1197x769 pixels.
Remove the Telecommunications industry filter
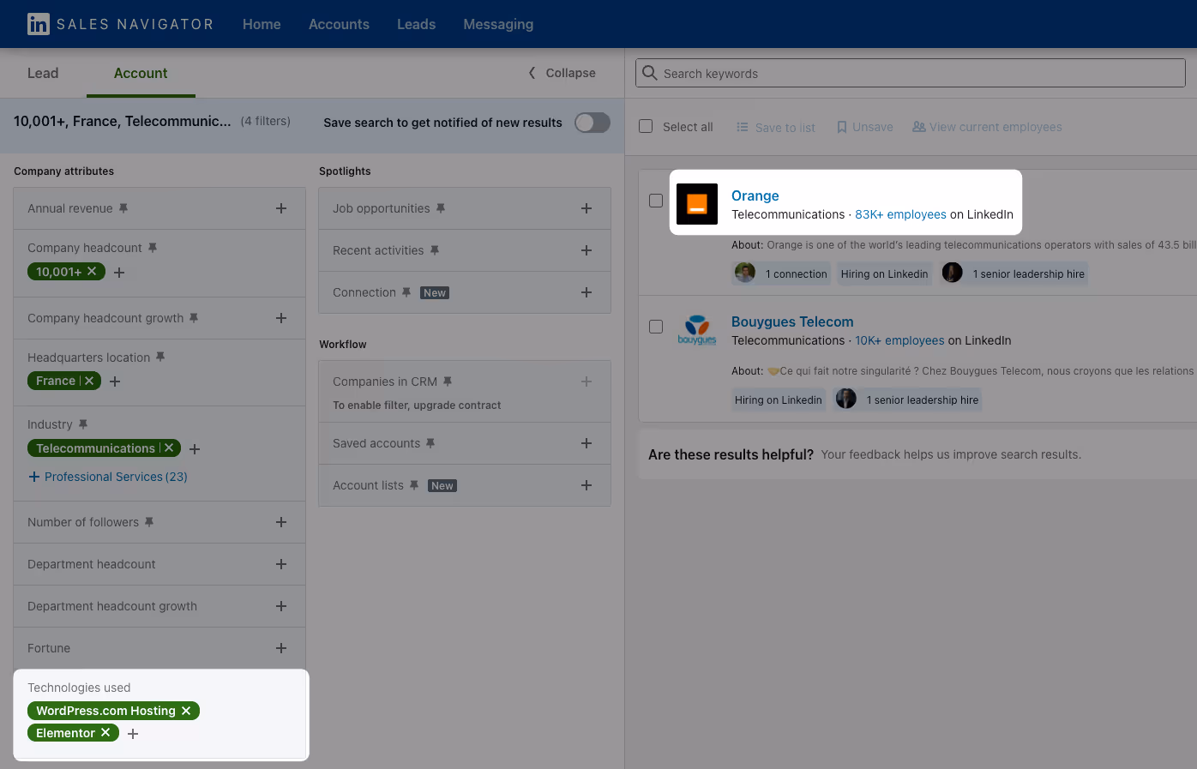coord(169,448)
